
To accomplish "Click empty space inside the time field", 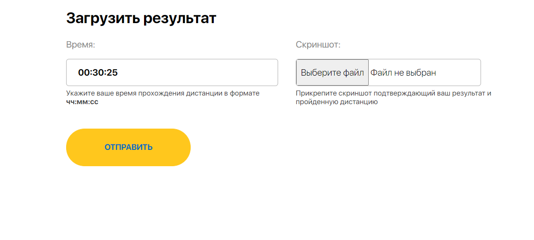I will [x=204, y=72].
